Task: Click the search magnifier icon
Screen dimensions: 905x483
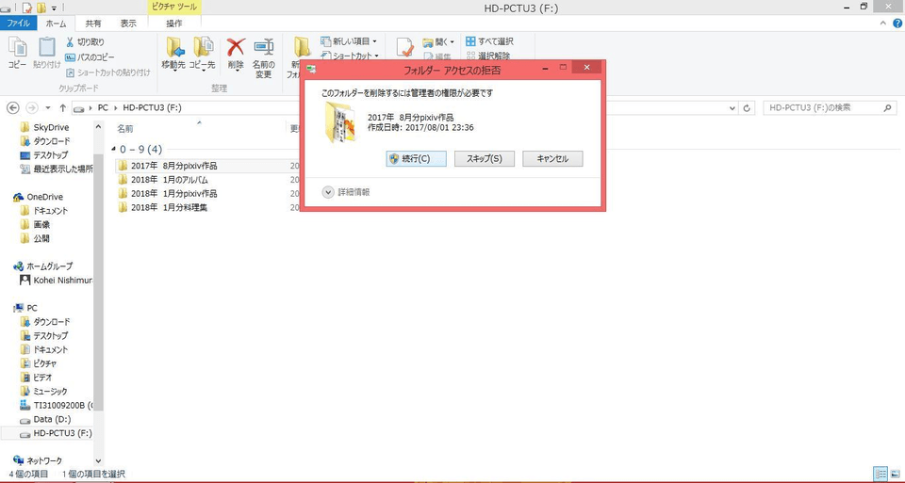Action: pos(888,107)
